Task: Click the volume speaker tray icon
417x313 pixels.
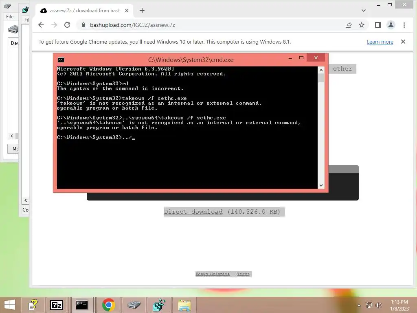Action: coord(378,305)
